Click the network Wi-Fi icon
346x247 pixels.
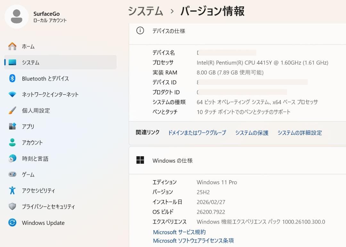click(12, 95)
